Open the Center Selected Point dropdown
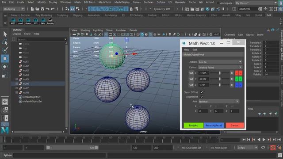The height and width of the screenshot is (159, 283). point(220,68)
